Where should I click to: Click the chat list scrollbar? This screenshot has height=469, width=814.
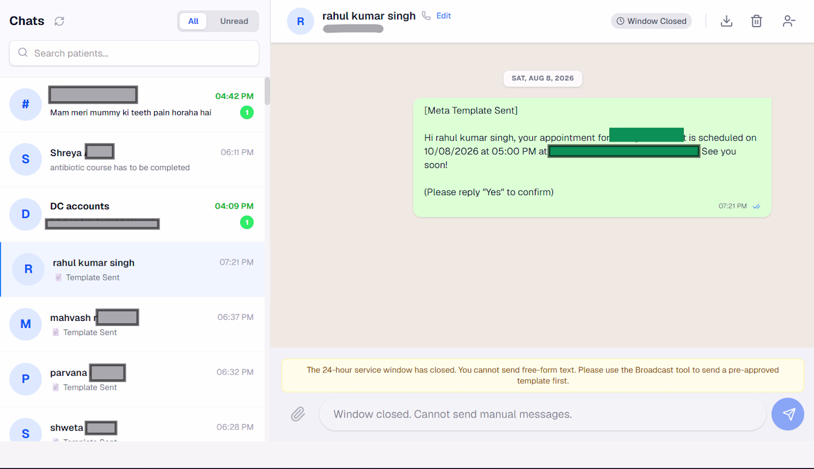click(x=267, y=91)
